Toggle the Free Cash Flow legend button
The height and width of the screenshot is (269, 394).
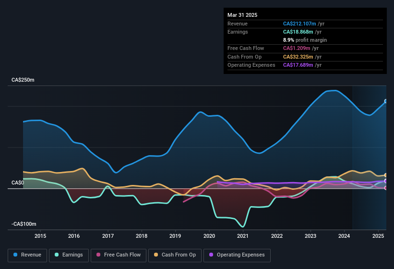119,255
